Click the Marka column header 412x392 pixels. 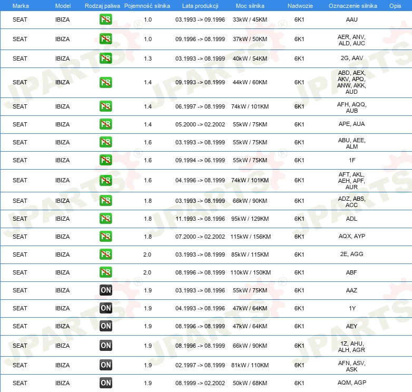pos(21,5)
